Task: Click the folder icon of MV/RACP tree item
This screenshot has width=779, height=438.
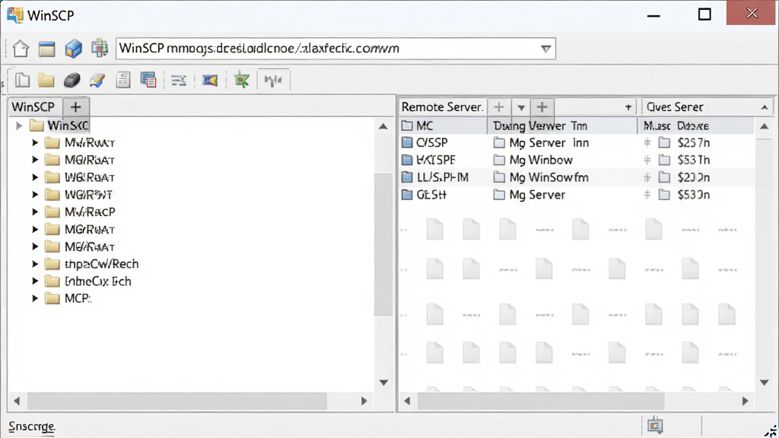Action: [x=52, y=212]
